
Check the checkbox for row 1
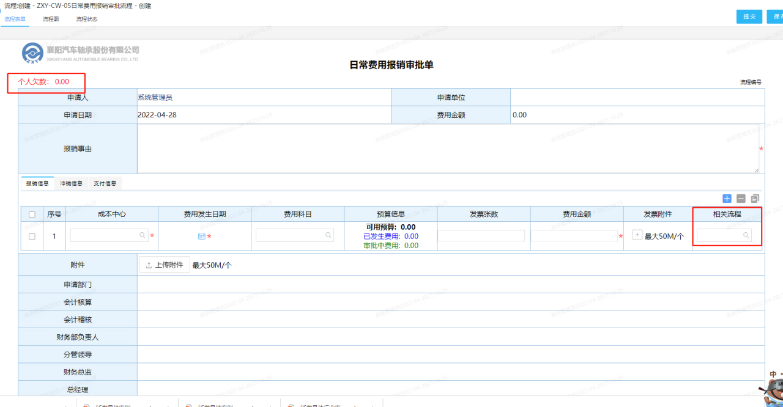32,236
